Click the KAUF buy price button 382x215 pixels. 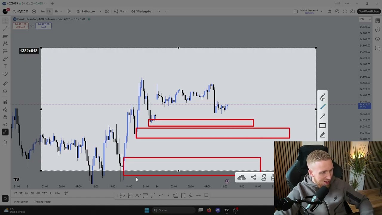[x=44, y=26]
